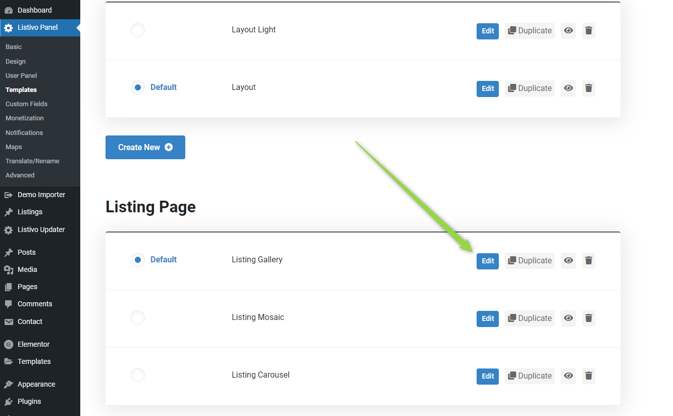The height and width of the screenshot is (416, 673).
Task: Set Layout Light as default
Action: click(138, 30)
